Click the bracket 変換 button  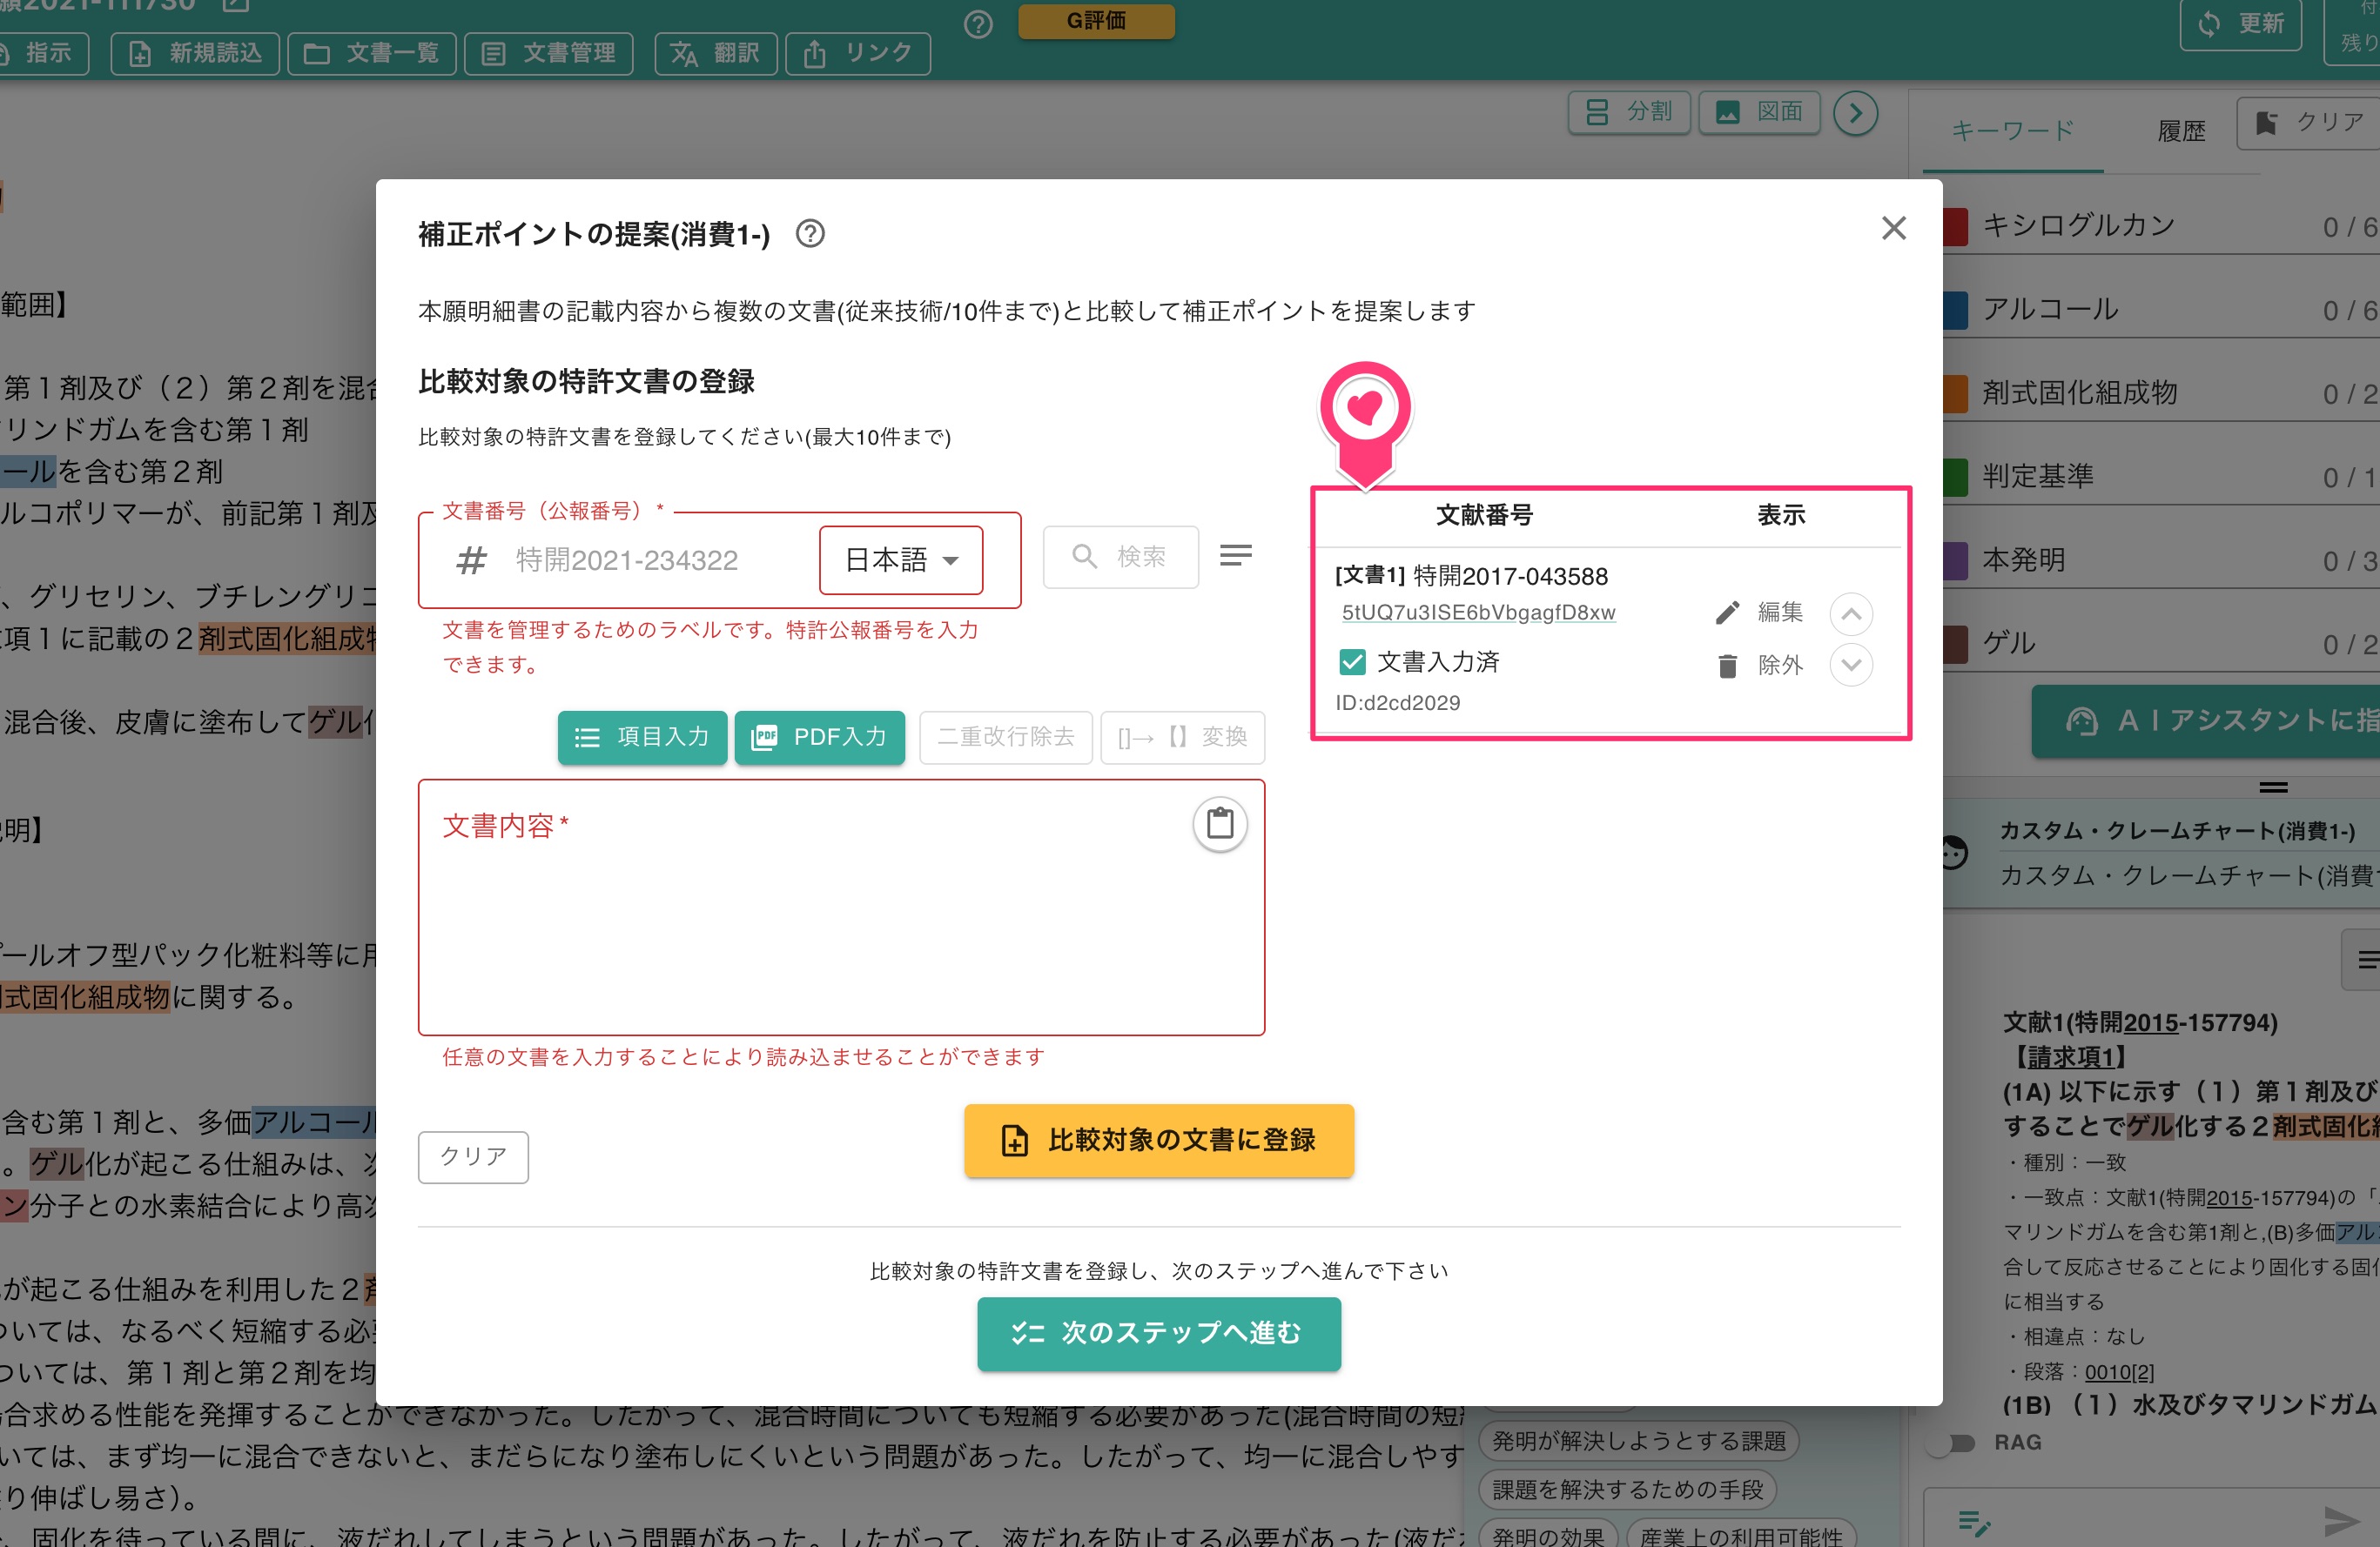pos(1182,738)
